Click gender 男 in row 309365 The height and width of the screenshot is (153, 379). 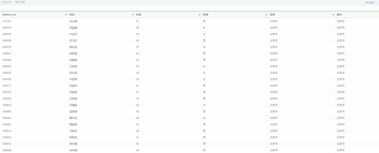point(204,21)
